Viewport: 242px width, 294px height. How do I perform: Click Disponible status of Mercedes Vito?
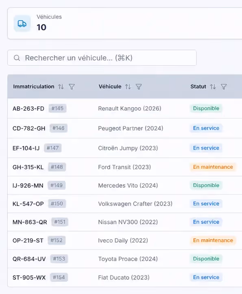pyautogui.click(x=206, y=185)
